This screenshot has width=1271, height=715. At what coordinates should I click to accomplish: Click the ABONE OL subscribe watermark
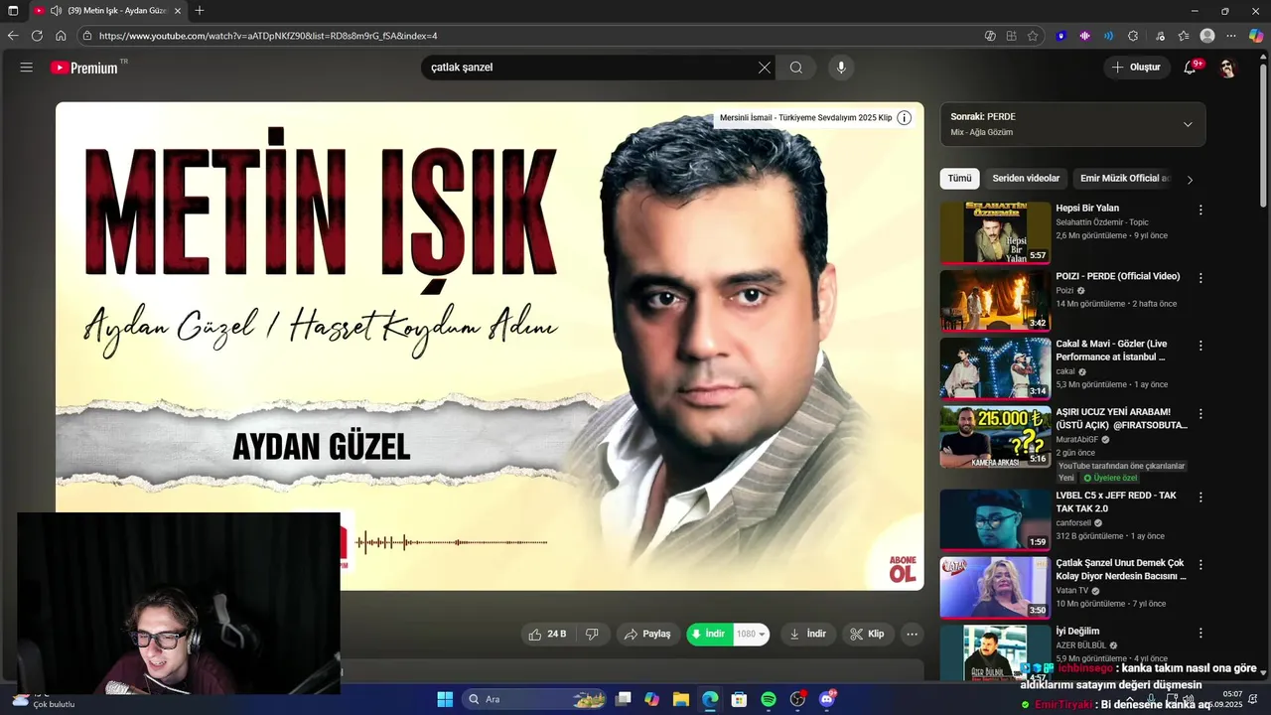coord(903,569)
